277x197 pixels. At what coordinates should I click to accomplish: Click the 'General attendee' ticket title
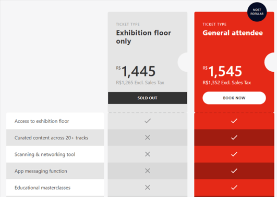pos(233,33)
